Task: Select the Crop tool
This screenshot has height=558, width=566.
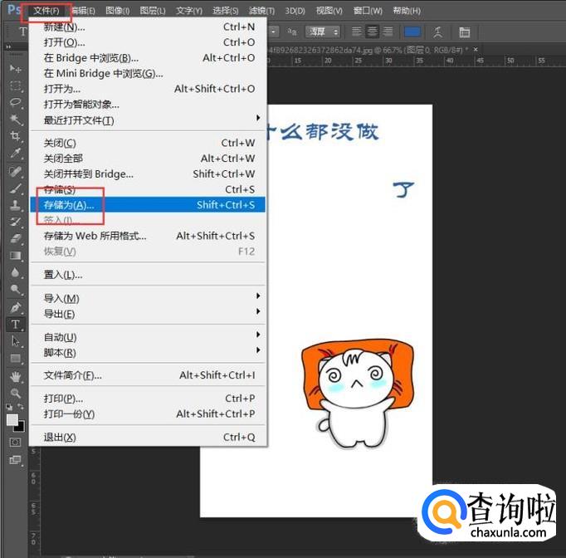Action: tap(15, 136)
